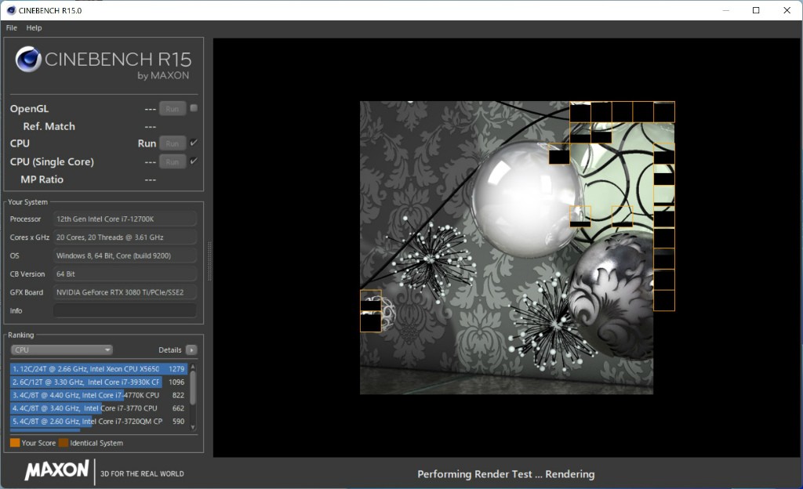Viewport: 803px width, 489px height.
Task: Open the File menu
Action: [x=12, y=27]
